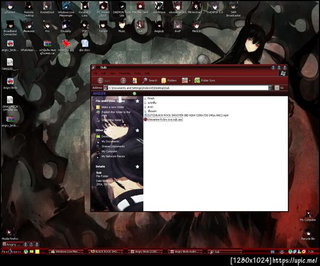The width and height of the screenshot is (320, 266).
Task: Click the EN language indicator in tray
Action: click(x=273, y=252)
